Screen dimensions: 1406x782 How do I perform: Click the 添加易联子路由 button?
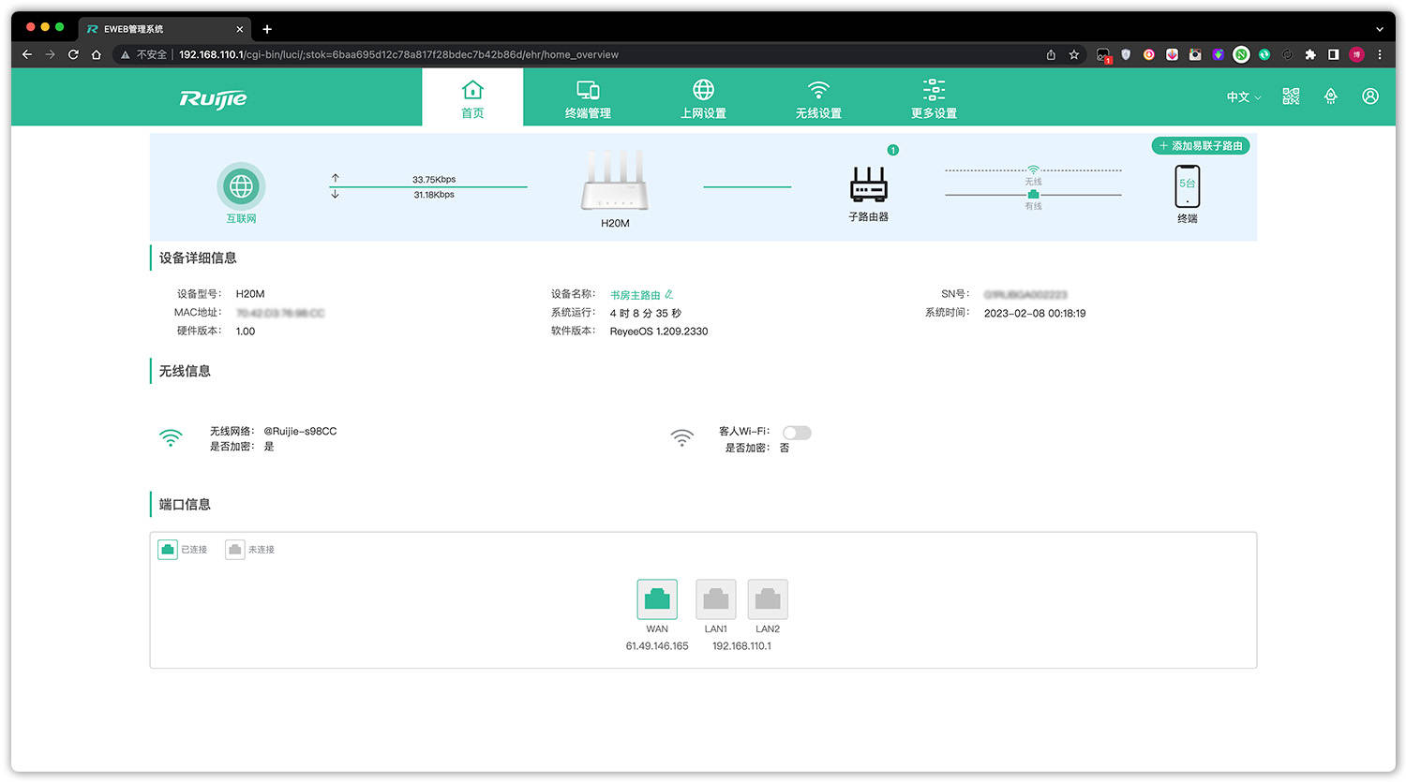coord(1201,146)
